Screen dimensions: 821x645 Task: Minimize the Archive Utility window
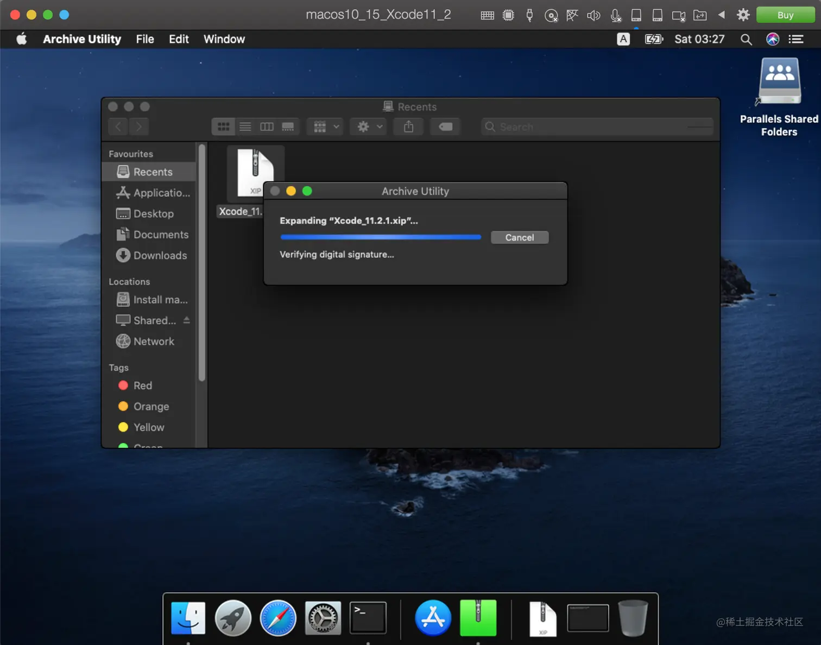pyautogui.click(x=291, y=191)
